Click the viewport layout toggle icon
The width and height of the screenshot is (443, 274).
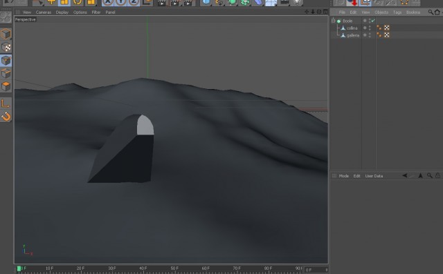point(325,12)
